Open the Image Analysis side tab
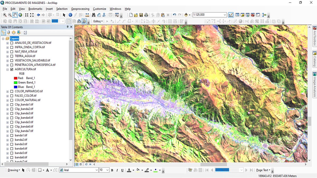Image resolution: width=317 pixels, height=178 pixels. [315, 85]
